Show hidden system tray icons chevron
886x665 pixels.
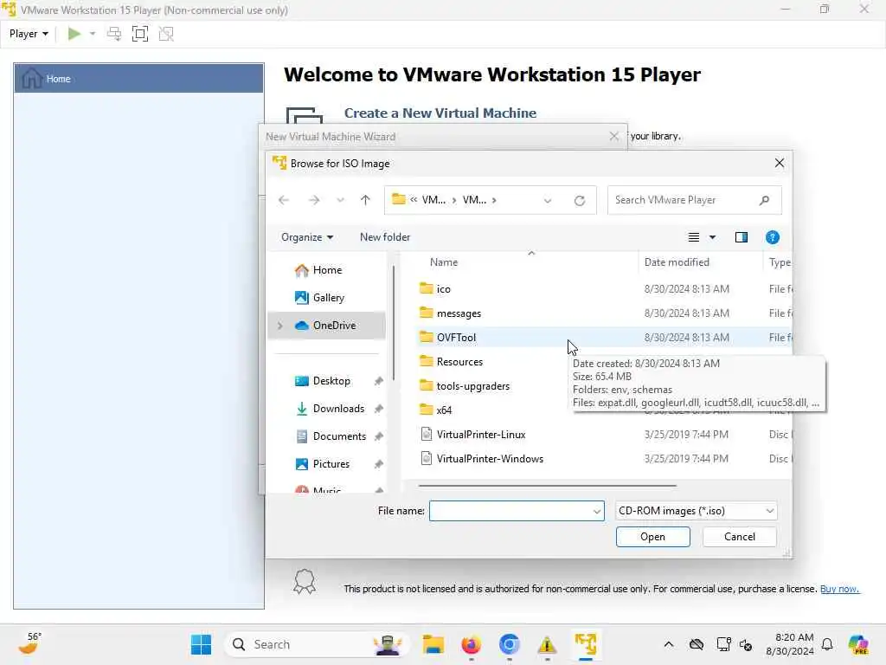(x=669, y=644)
